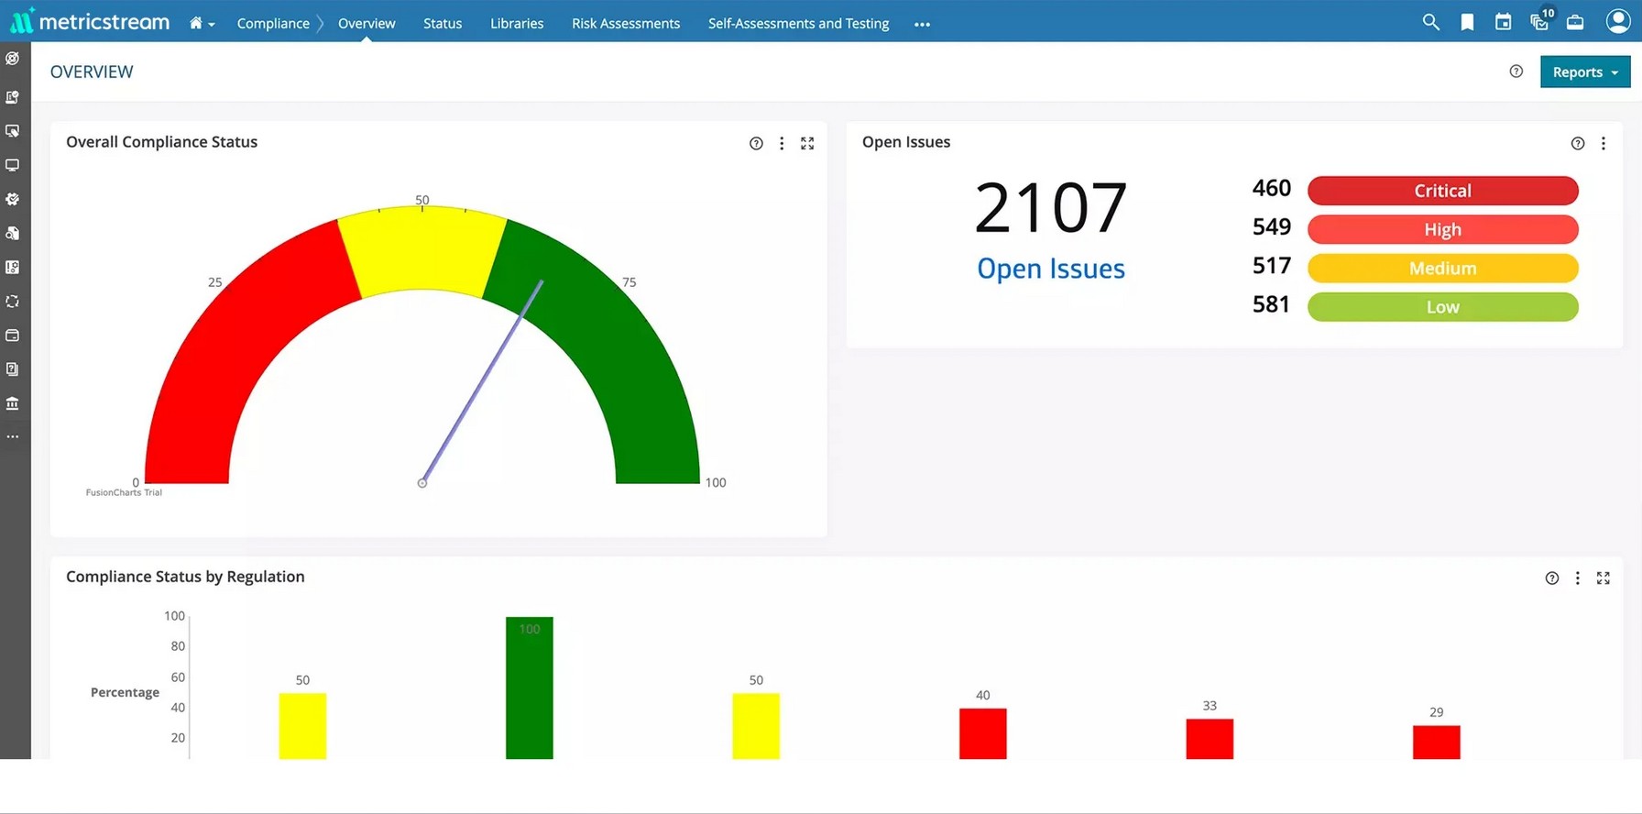Image resolution: width=1642 pixels, height=814 pixels.
Task: Click help icon on Overall Compliance Status
Action: [756, 143]
